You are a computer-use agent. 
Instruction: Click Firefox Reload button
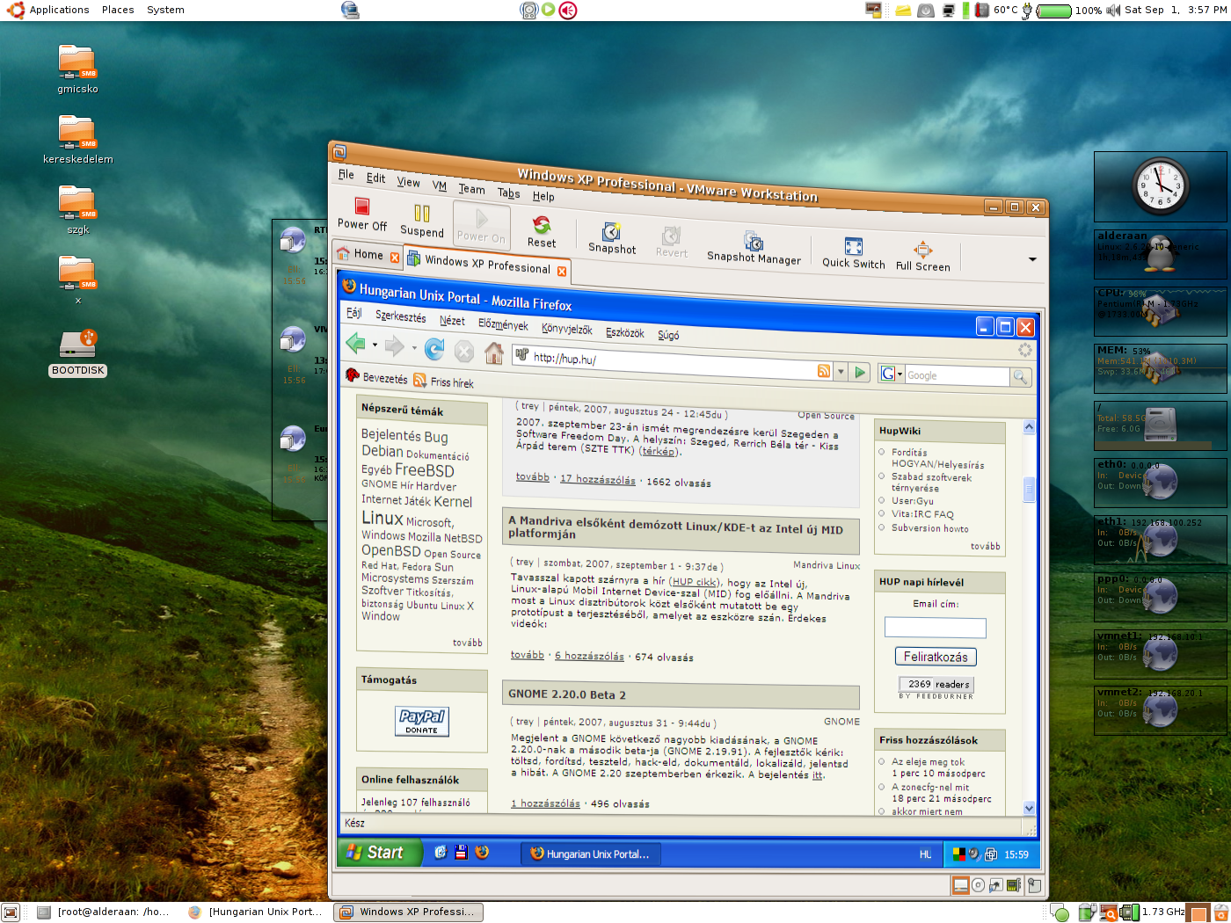pyautogui.click(x=434, y=349)
